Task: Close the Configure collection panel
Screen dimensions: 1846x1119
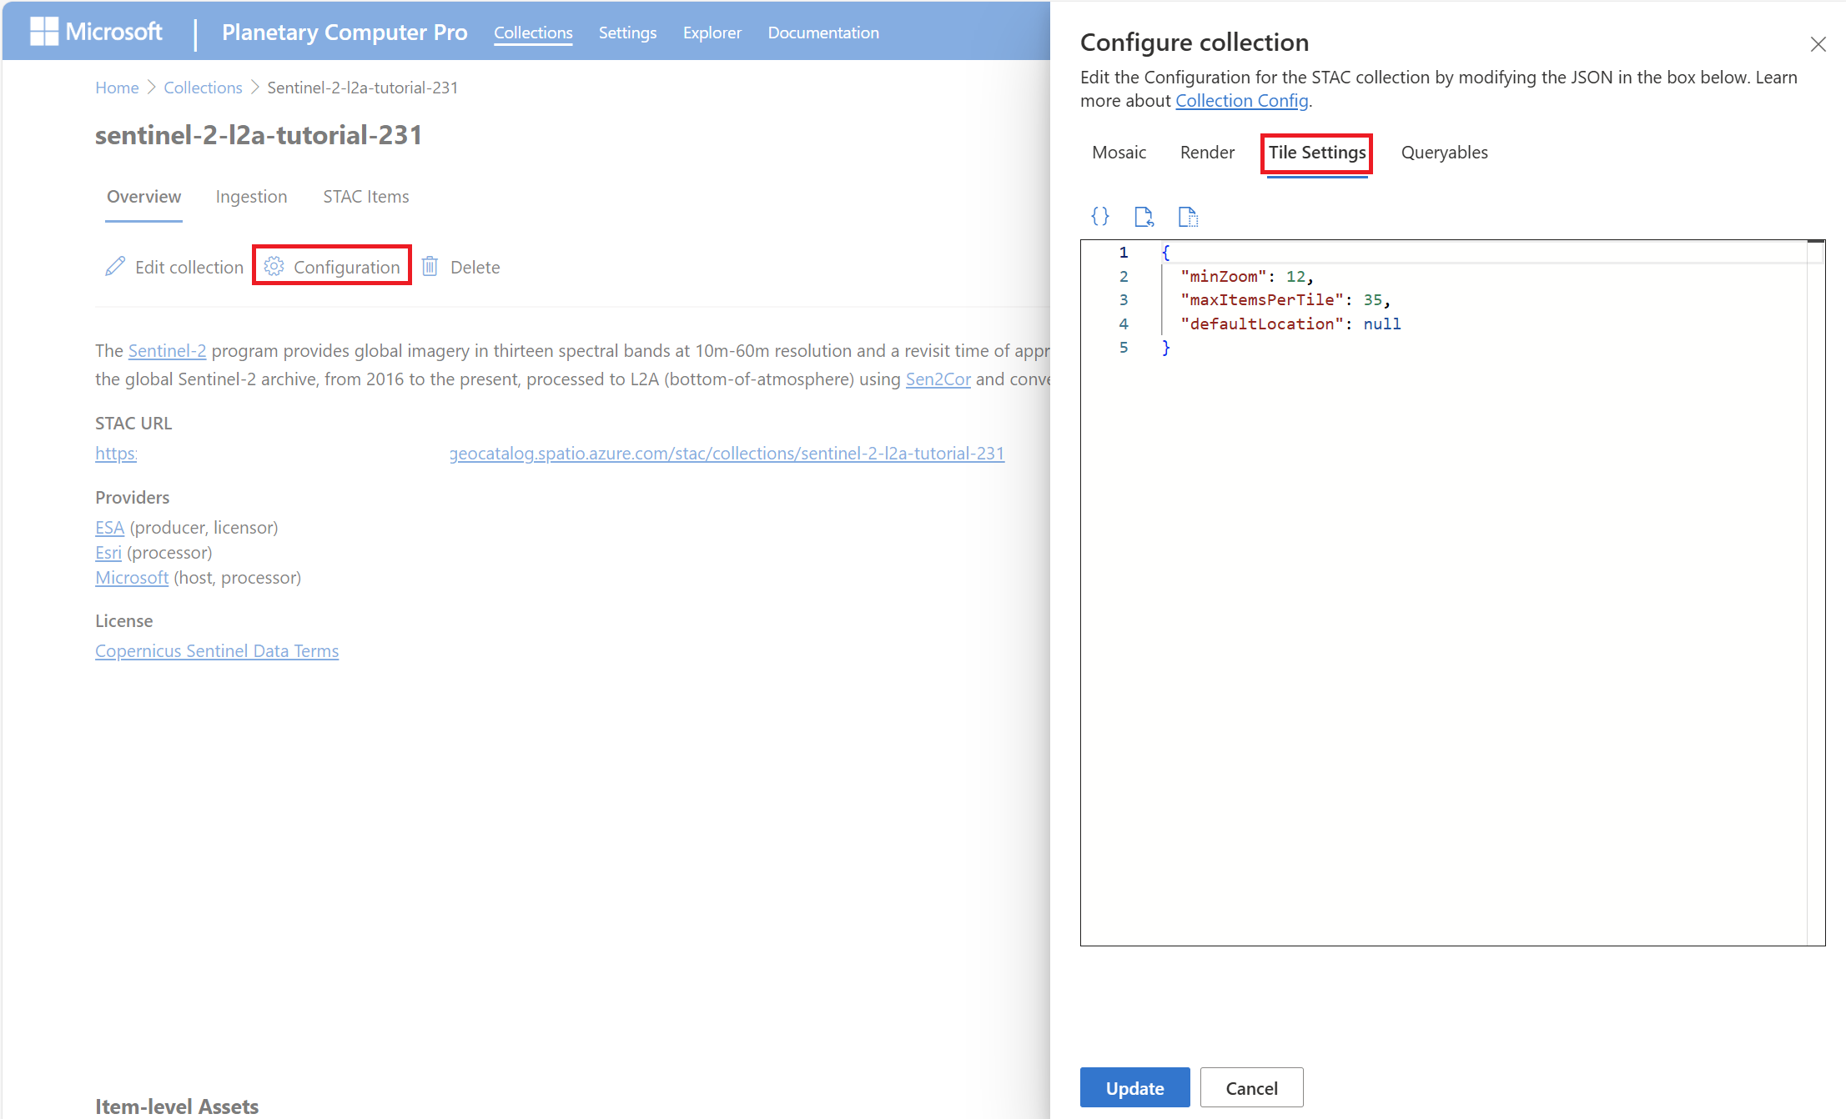Action: pyautogui.click(x=1818, y=44)
